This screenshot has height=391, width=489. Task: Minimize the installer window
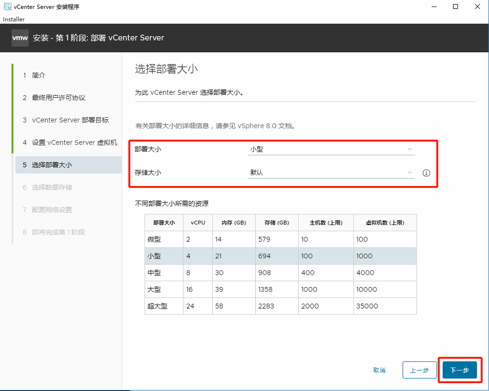[x=434, y=6]
